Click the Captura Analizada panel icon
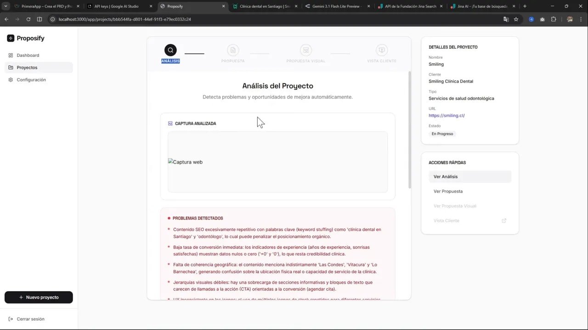The image size is (588, 330). point(170,123)
